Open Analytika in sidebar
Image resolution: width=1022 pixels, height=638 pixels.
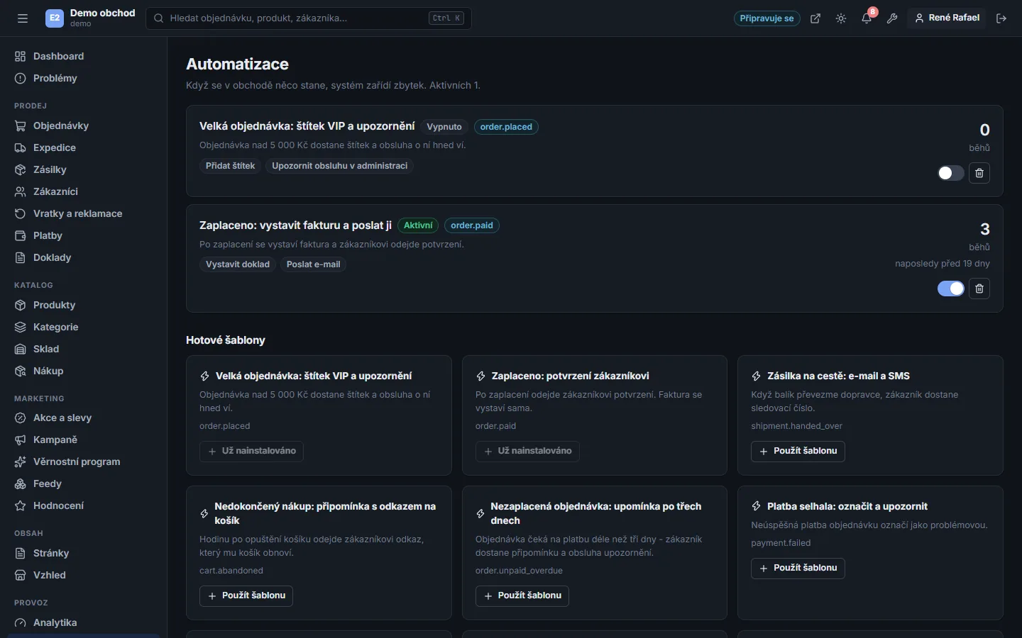pos(84,622)
